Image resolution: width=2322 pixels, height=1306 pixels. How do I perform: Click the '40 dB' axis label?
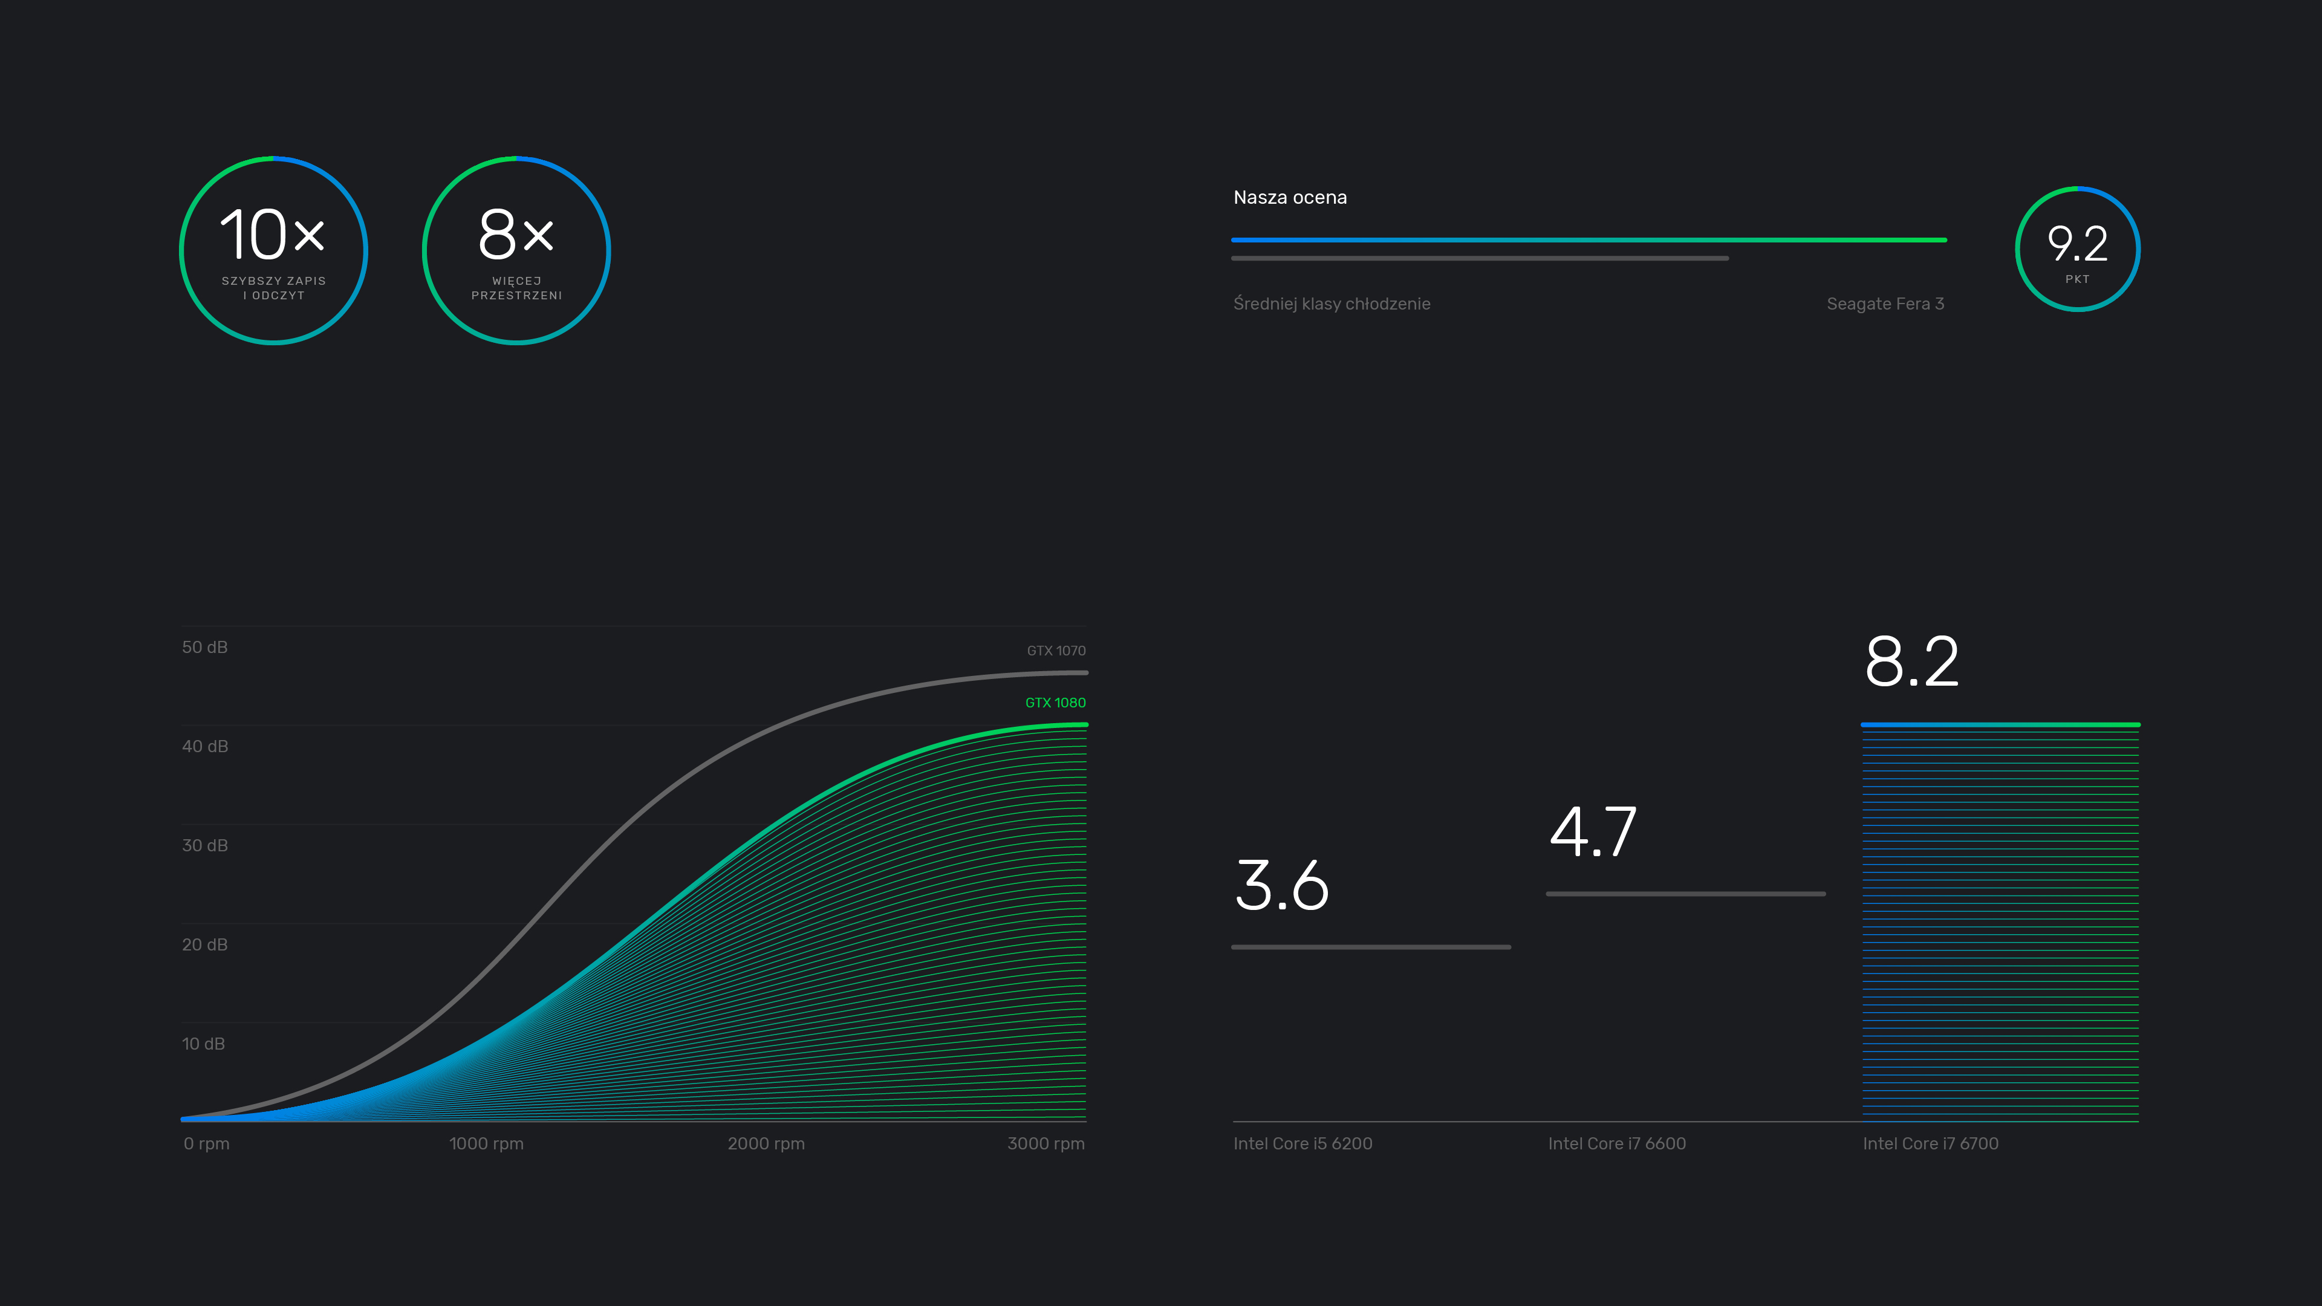[204, 746]
